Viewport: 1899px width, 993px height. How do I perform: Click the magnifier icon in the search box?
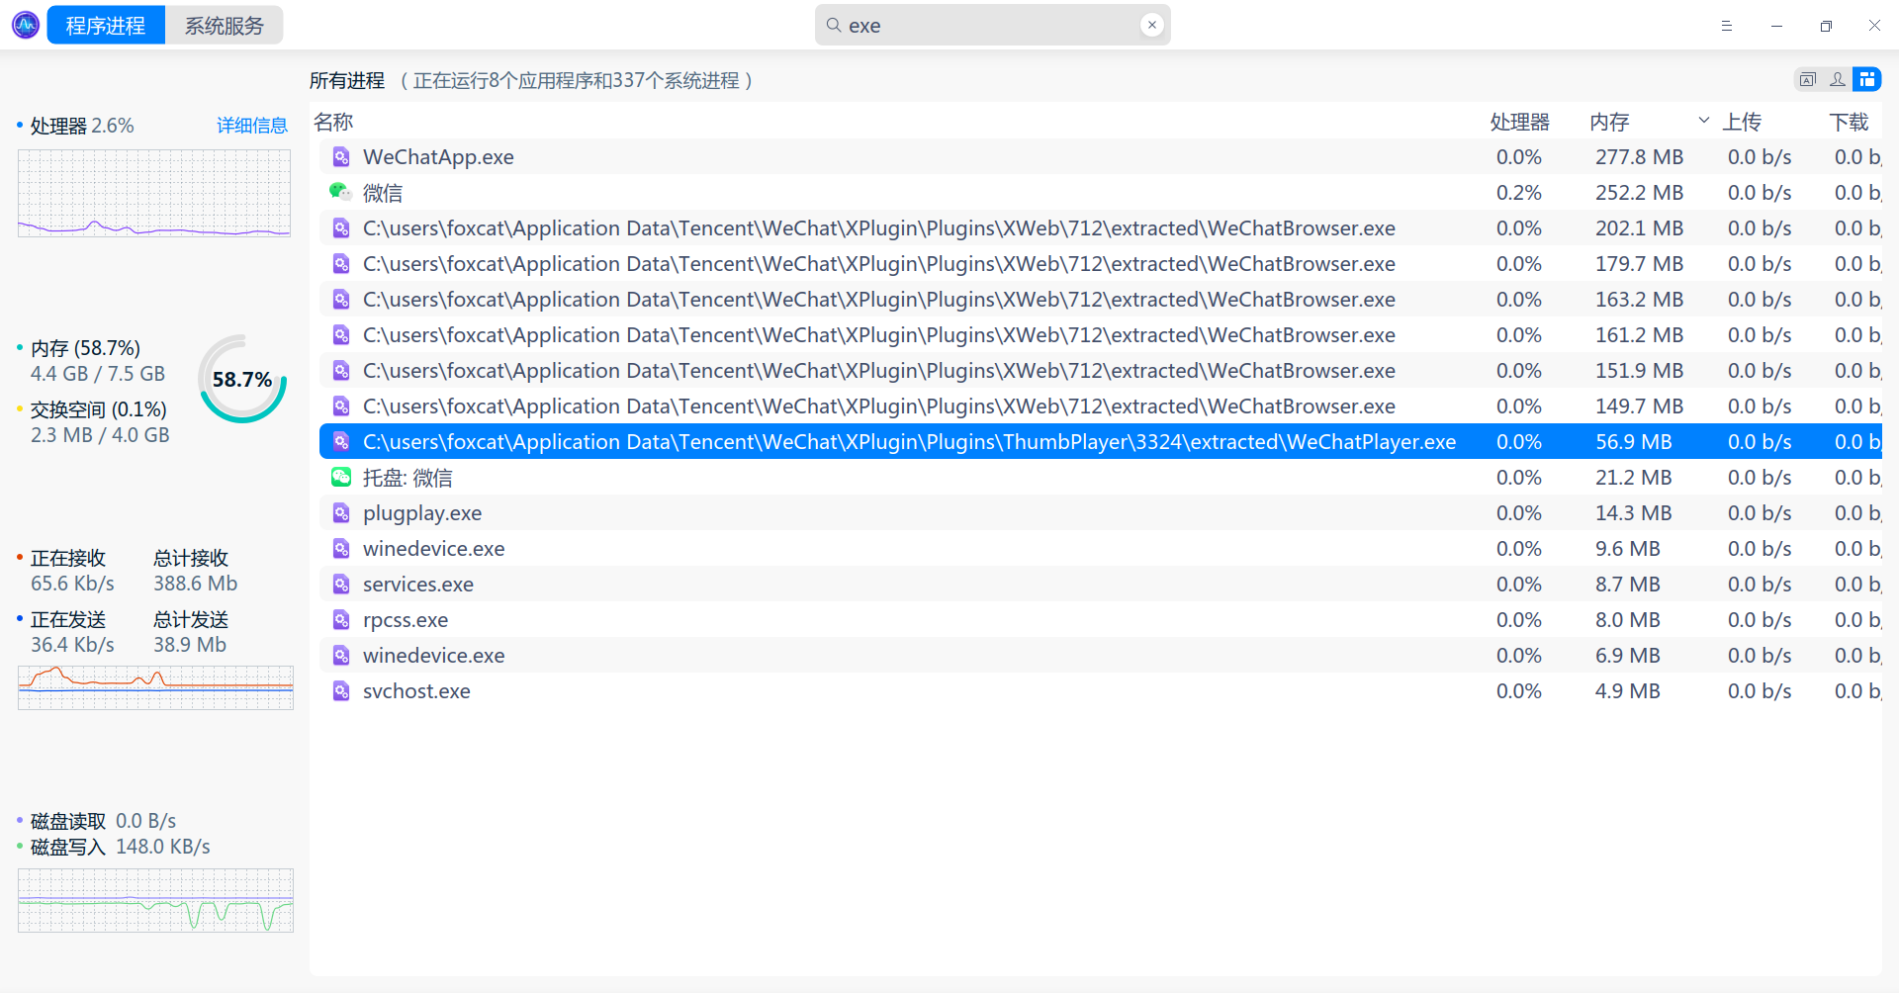pos(834,25)
